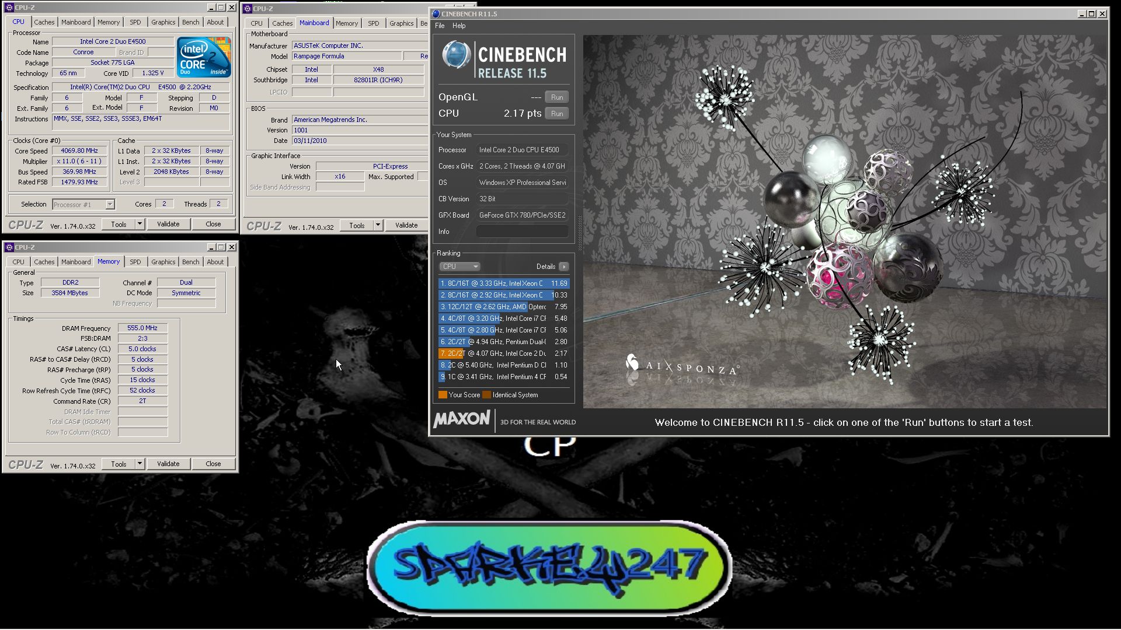Click the panel resize grip beside Your System
The width and height of the screenshot is (1121, 630).
(580, 233)
